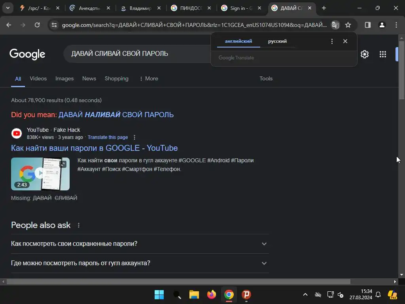Expand the More search filters
405x304 pixels.
(149, 79)
